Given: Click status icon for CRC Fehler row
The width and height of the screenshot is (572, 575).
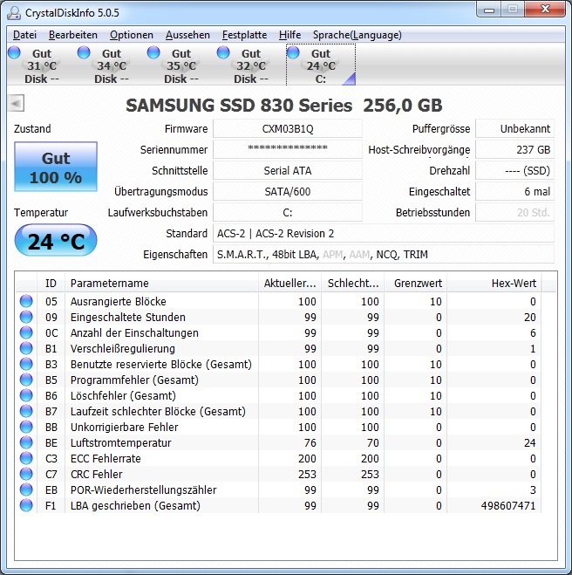Looking at the screenshot, I should coord(26,474).
